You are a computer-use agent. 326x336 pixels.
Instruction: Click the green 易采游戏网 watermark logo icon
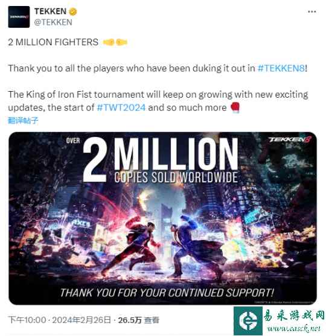click(x=248, y=321)
